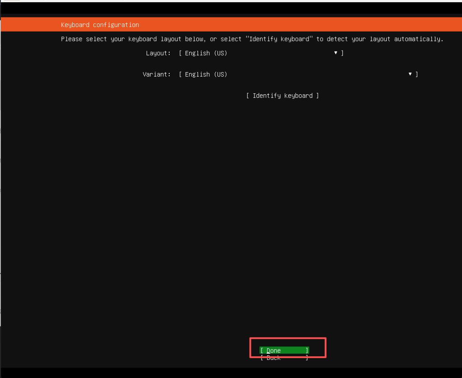Click the instruction text about selecting keyboard layout
The image size is (462, 378).
[x=251, y=39]
